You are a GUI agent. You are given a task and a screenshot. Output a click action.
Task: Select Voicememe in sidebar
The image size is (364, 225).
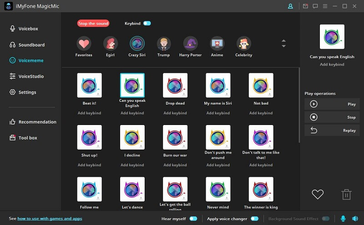tap(26, 60)
